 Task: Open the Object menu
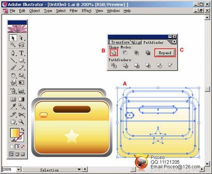coord(34,11)
